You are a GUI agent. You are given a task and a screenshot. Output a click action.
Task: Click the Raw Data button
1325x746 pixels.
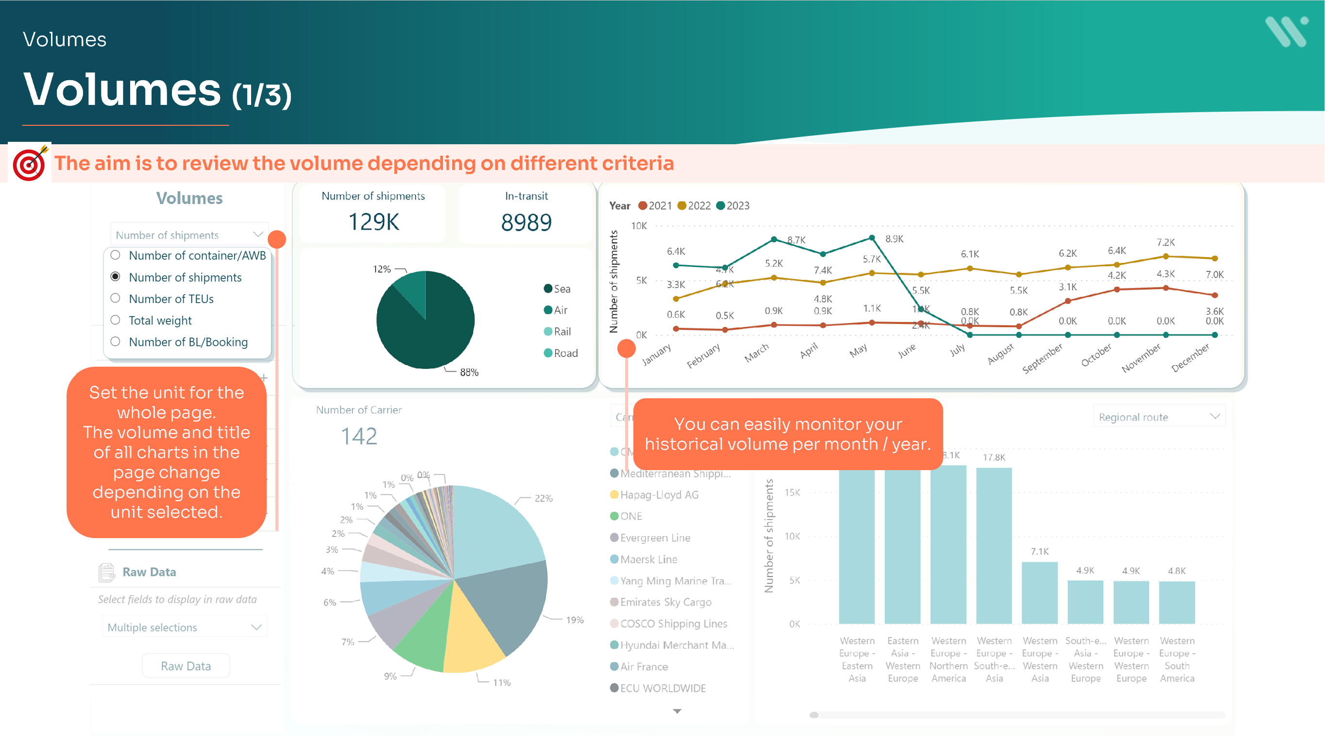tap(186, 666)
